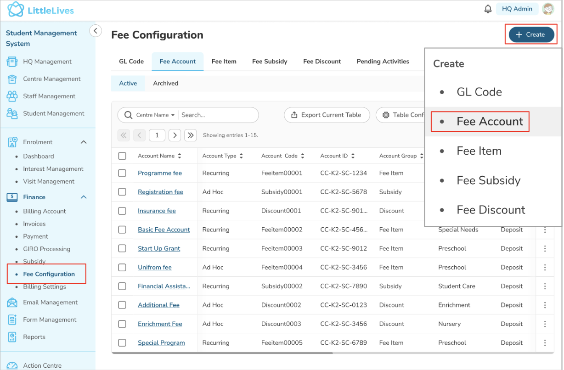Click the Export Current Table button
564x370 pixels.
[x=327, y=115]
